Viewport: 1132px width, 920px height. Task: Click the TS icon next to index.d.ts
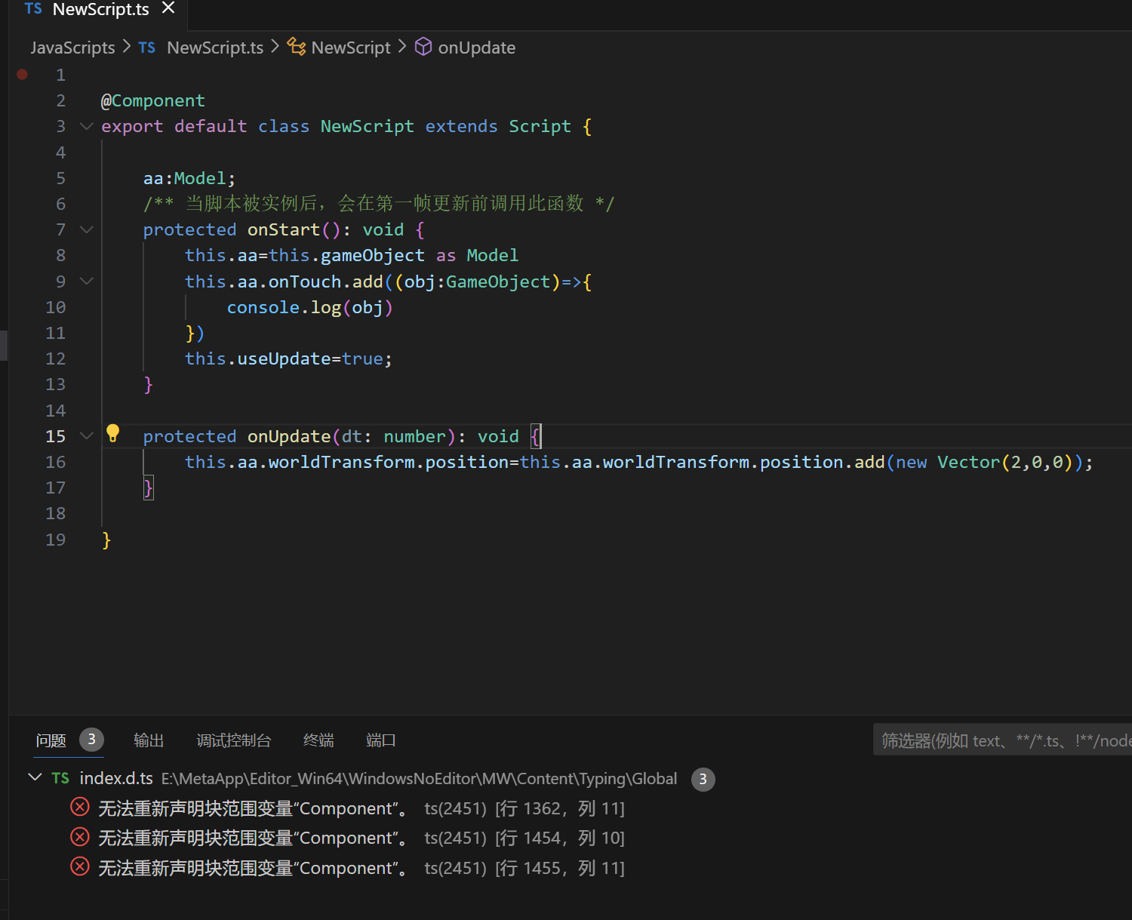[60, 778]
